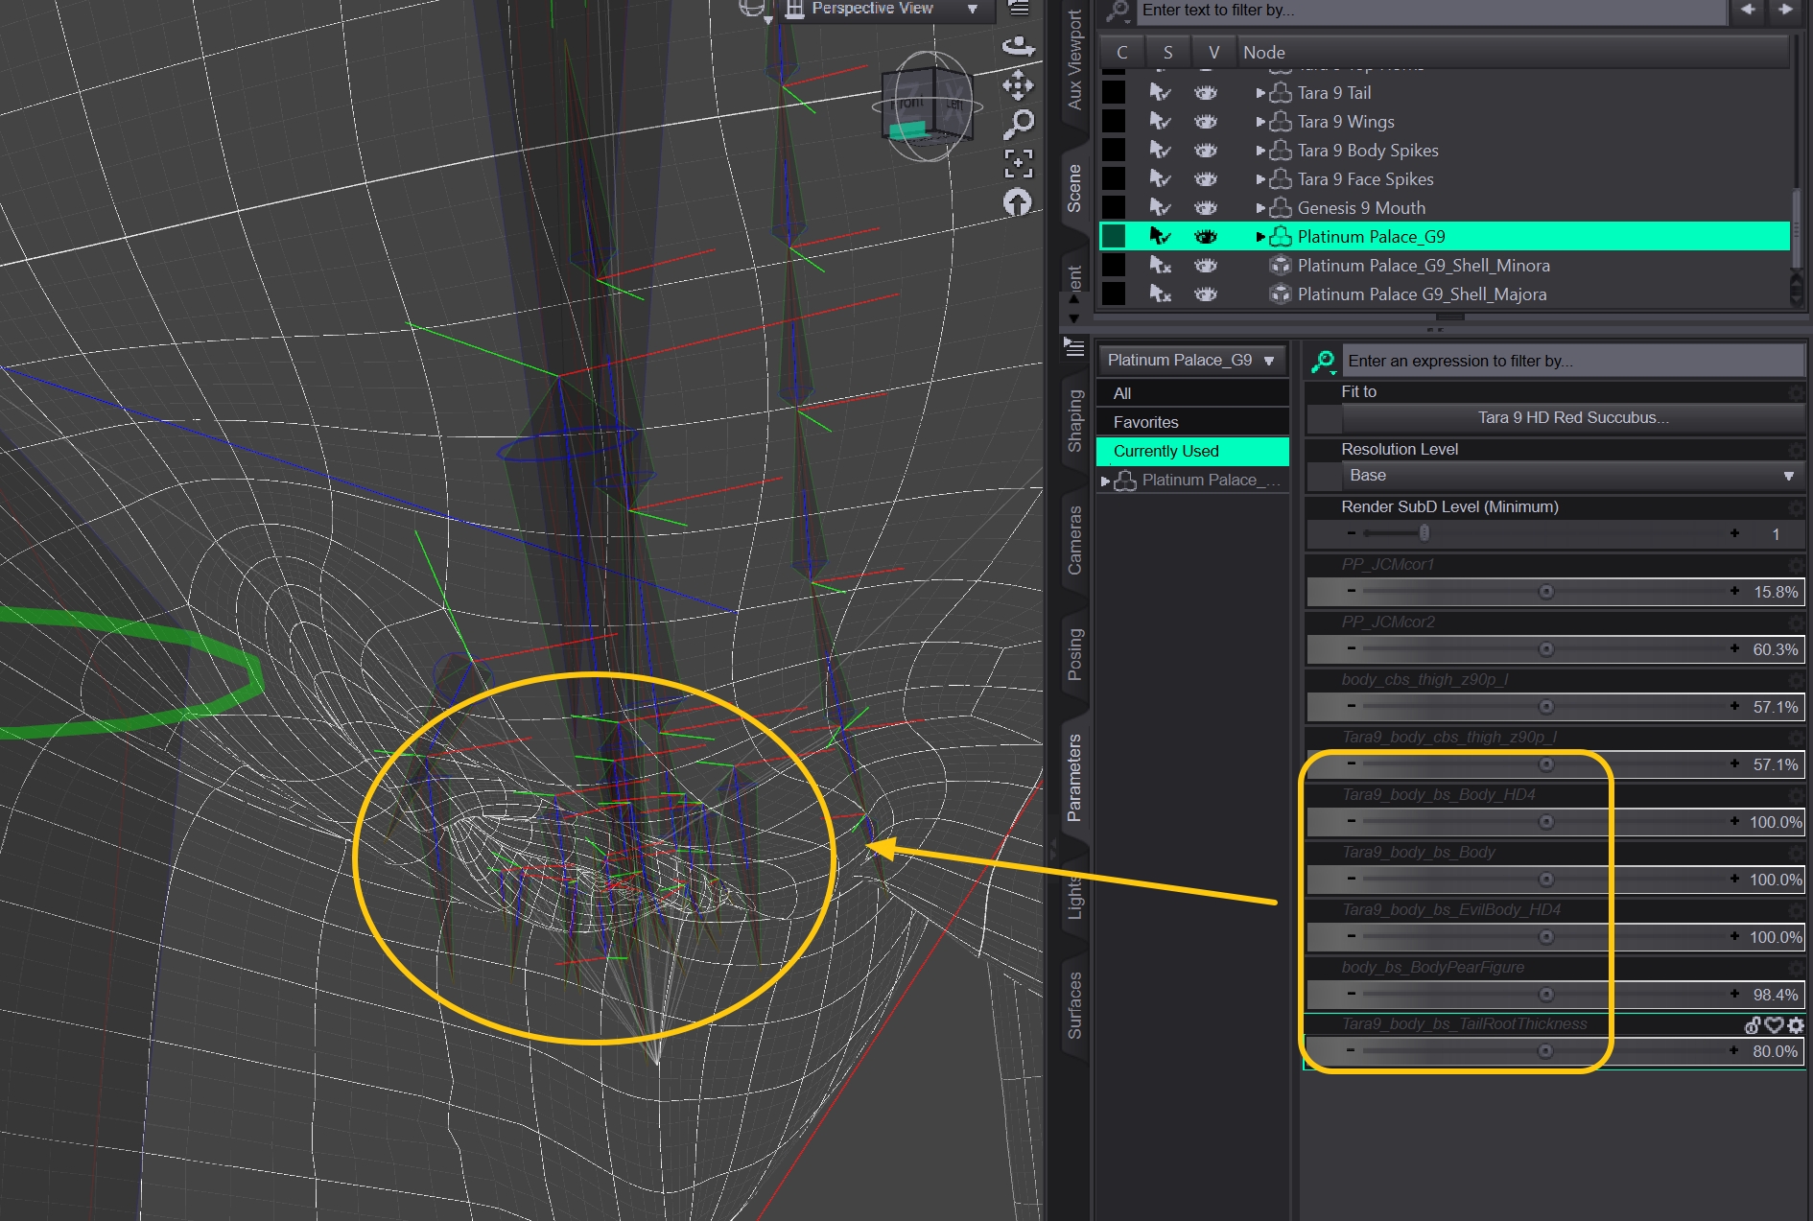Switch to the Aux Viewport tab
Screen dimensions: 1813x1221
pyautogui.click(x=1075, y=59)
